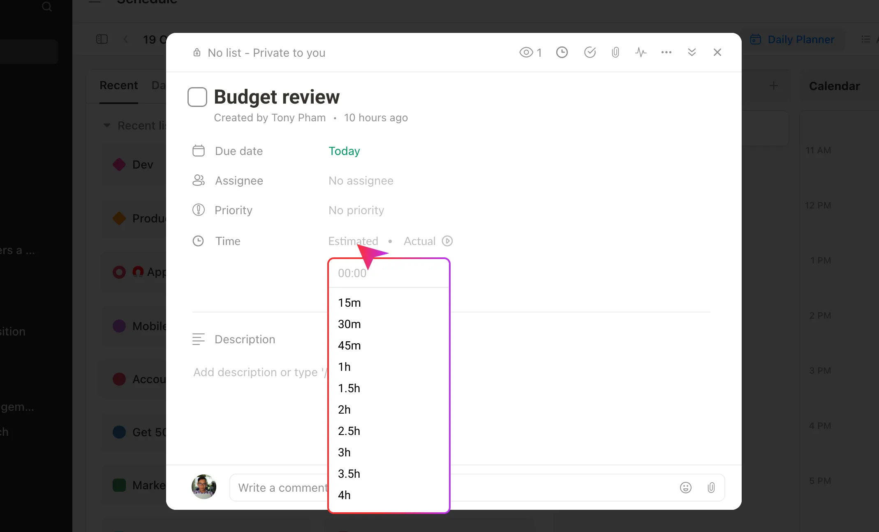The image size is (879, 532).
Task: Select 45m in the time dropdown
Action: [x=349, y=346]
